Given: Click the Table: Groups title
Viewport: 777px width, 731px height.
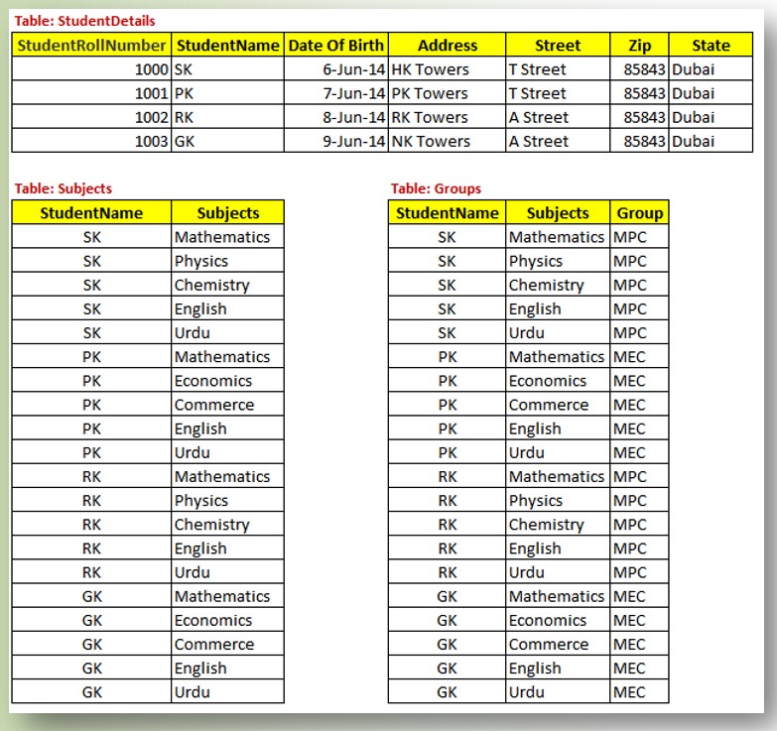Looking at the screenshot, I should (436, 188).
